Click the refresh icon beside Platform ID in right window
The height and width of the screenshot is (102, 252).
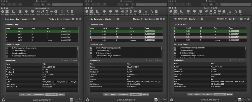click(248, 19)
